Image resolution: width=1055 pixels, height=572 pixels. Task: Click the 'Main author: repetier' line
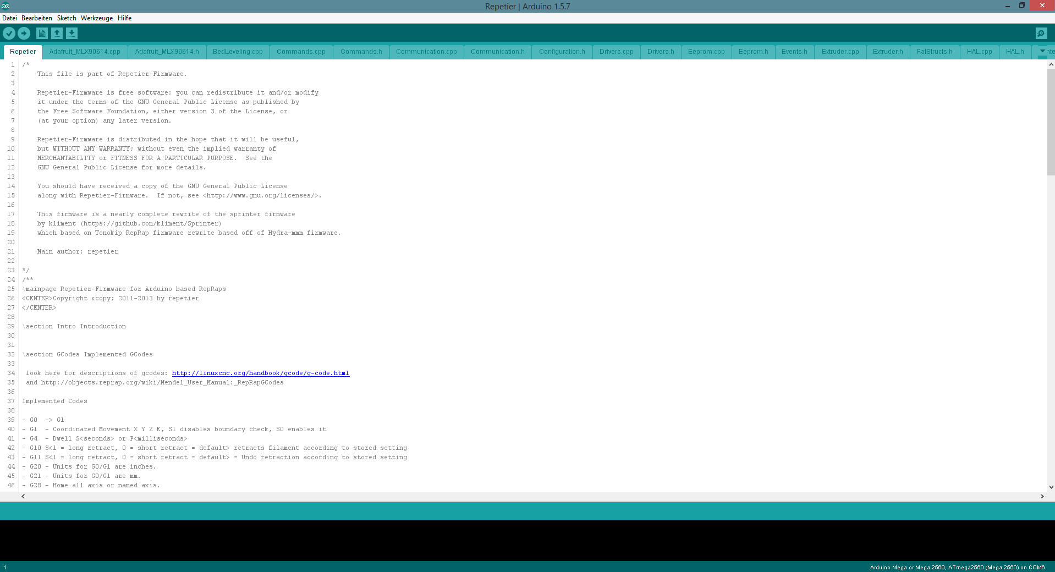pos(78,251)
